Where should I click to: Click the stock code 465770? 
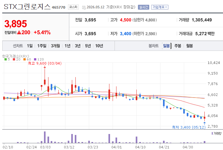(x=58, y=7)
